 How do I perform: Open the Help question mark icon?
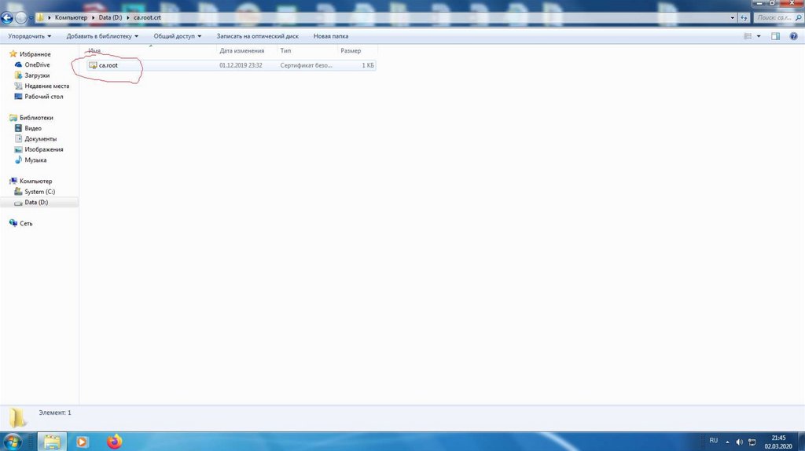point(792,36)
